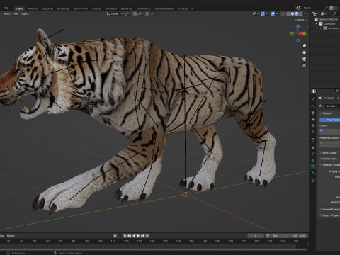Toggle X-ray display button

pos(283,13)
